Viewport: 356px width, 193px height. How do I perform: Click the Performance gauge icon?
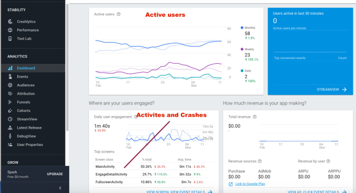[x=10, y=30]
